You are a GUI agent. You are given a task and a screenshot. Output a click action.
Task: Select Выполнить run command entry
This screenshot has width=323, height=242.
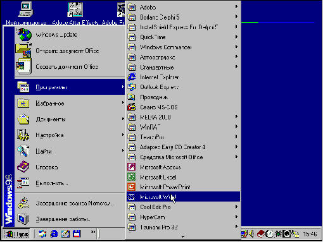(70, 183)
